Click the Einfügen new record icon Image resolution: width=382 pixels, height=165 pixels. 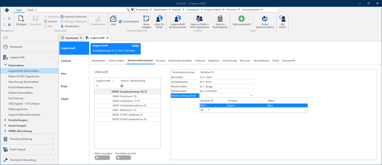[x=22, y=18]
